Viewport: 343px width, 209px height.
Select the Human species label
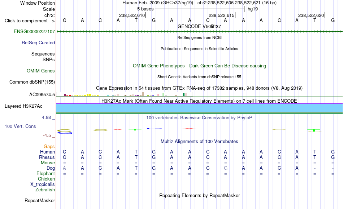click(47, 152)
